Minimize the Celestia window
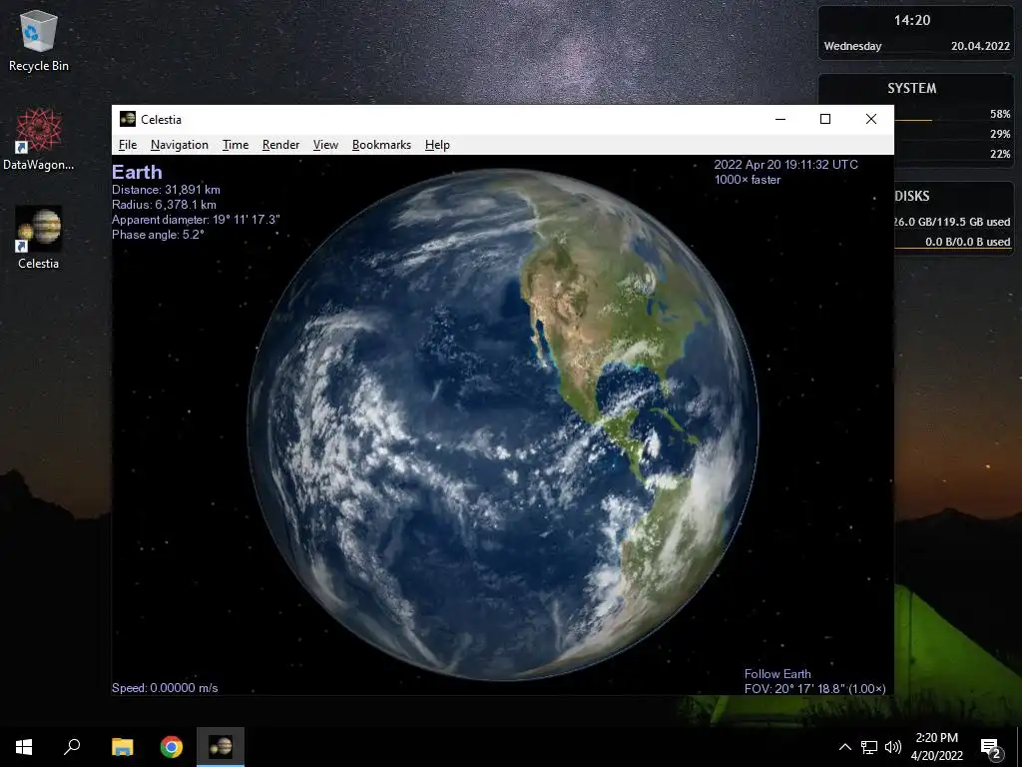 tap(780, 119)
